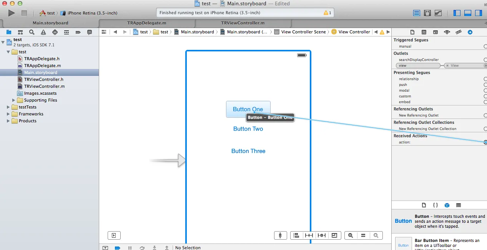Click the related items grid icon
487x250 pixels.
pyautogui.click(x=104, y=32)
